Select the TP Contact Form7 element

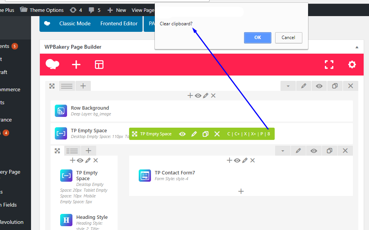pos(241,176)
